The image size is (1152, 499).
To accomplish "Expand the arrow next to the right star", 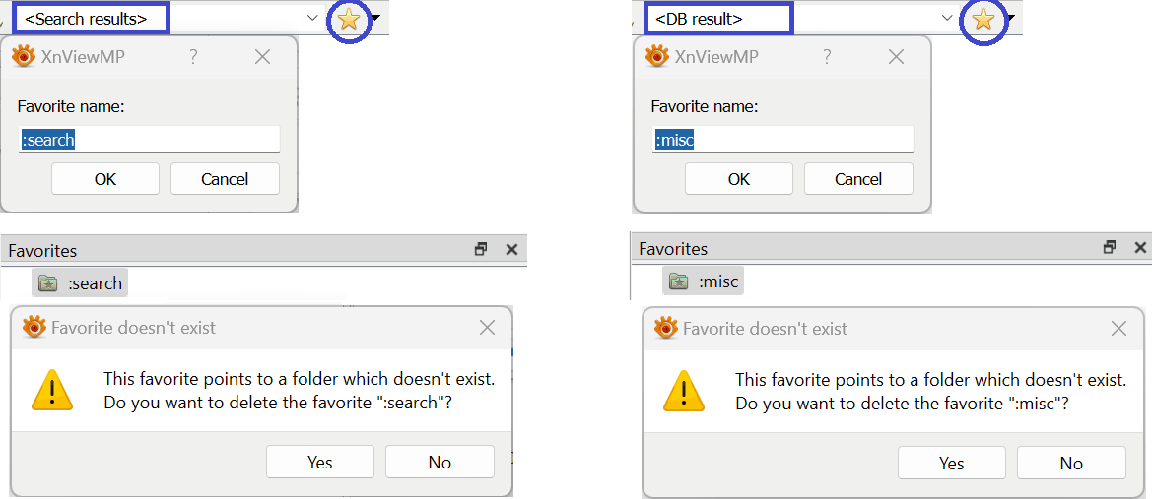I will click(1010, 18).
